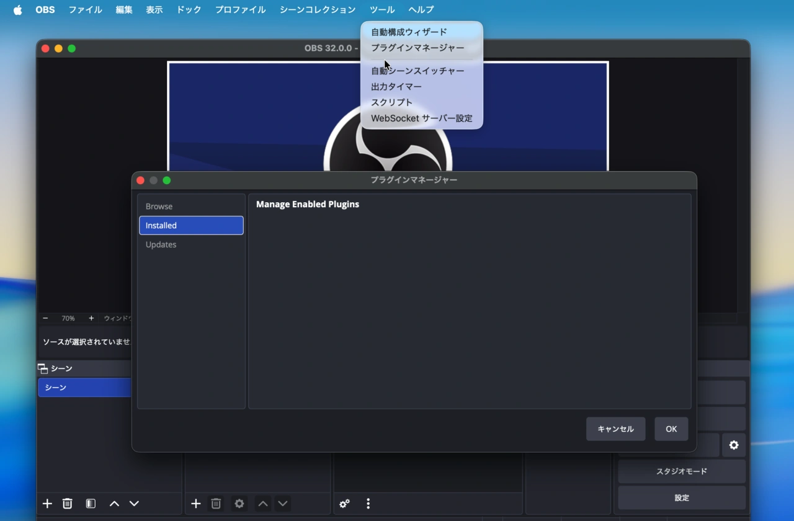Enable スタジオモード with its button
The width and height of the screenshot is (794, 521).
point(681,471)
